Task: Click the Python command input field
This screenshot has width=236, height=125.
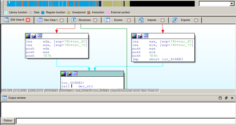Action: pos(126,121)
